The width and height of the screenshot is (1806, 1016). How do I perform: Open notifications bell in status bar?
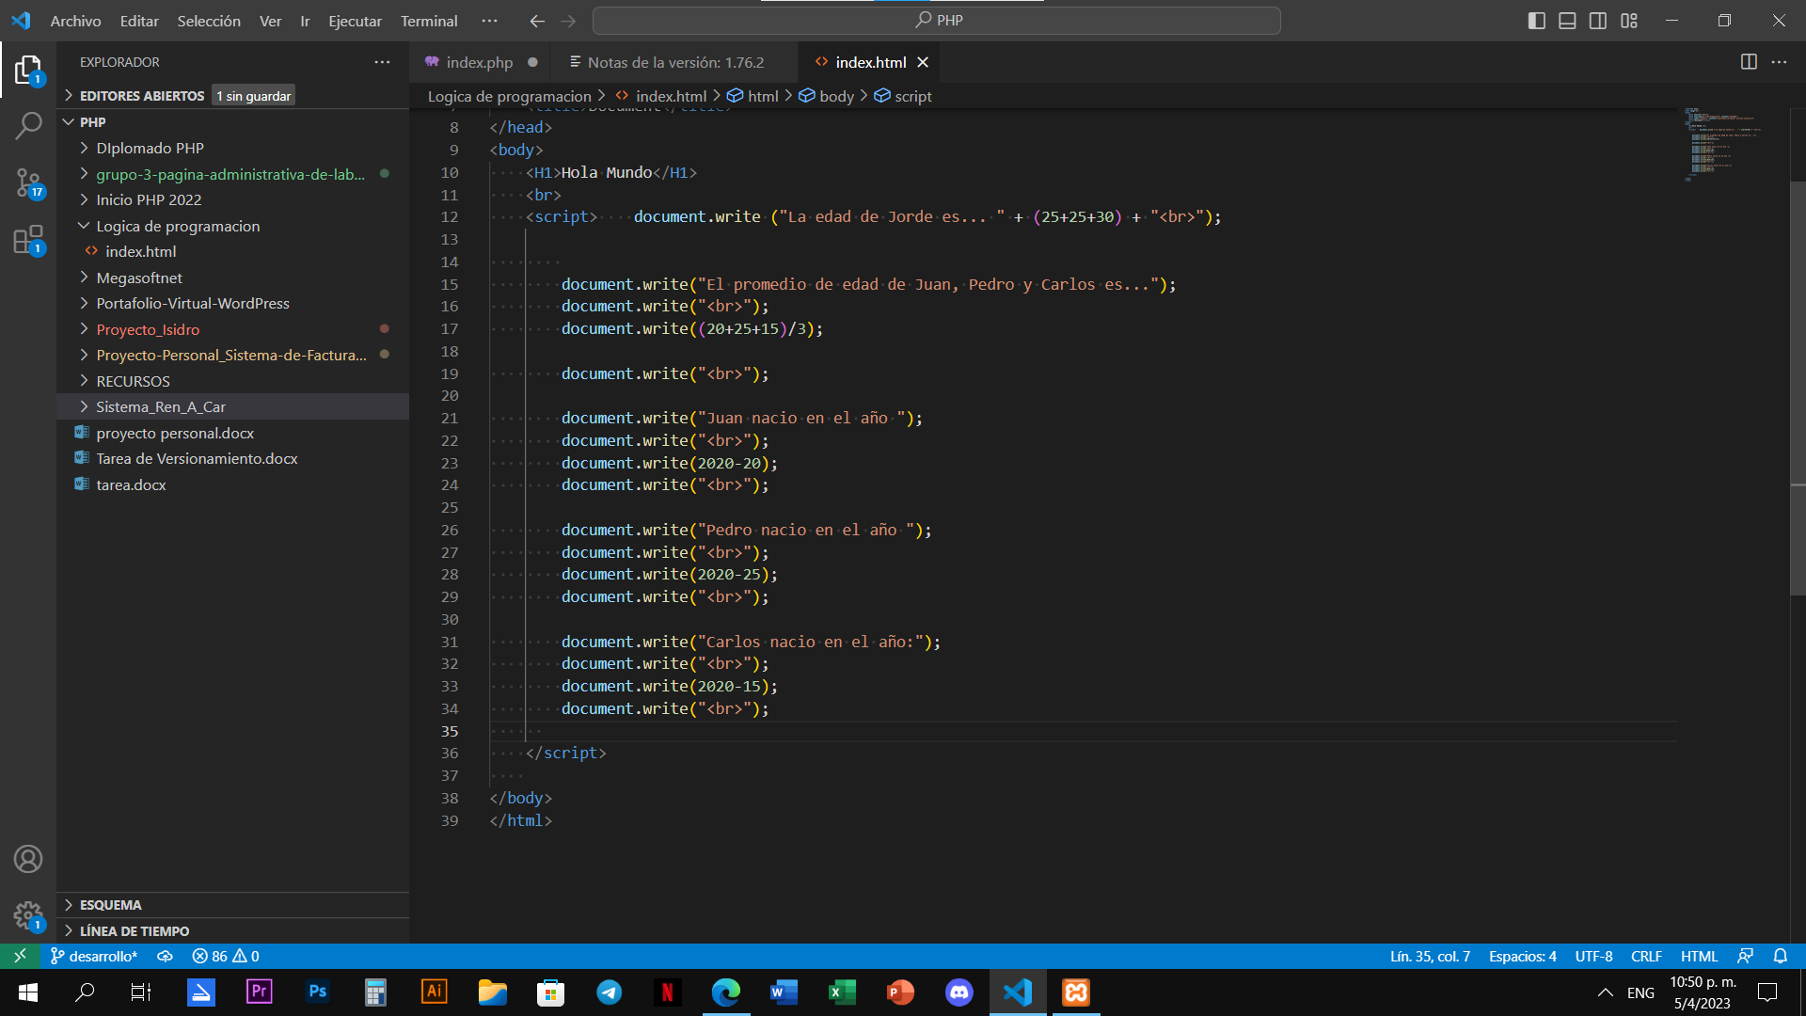pos(1781,956)
